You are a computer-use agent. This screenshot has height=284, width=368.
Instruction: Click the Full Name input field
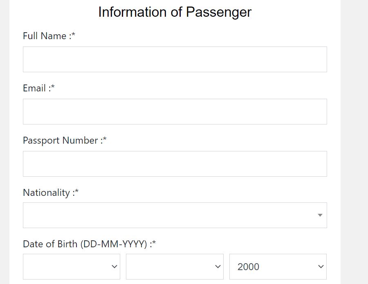[175, 59]
